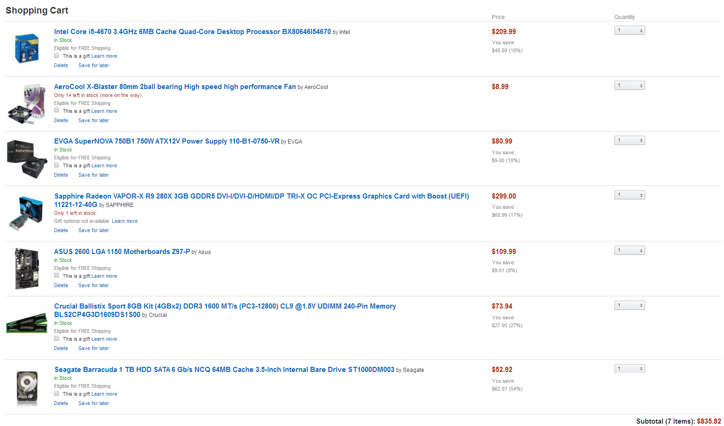Open quantity dropdown for Crucial Ballistix memory
Screen dimensions: 724x426
[x=629, y=305]
